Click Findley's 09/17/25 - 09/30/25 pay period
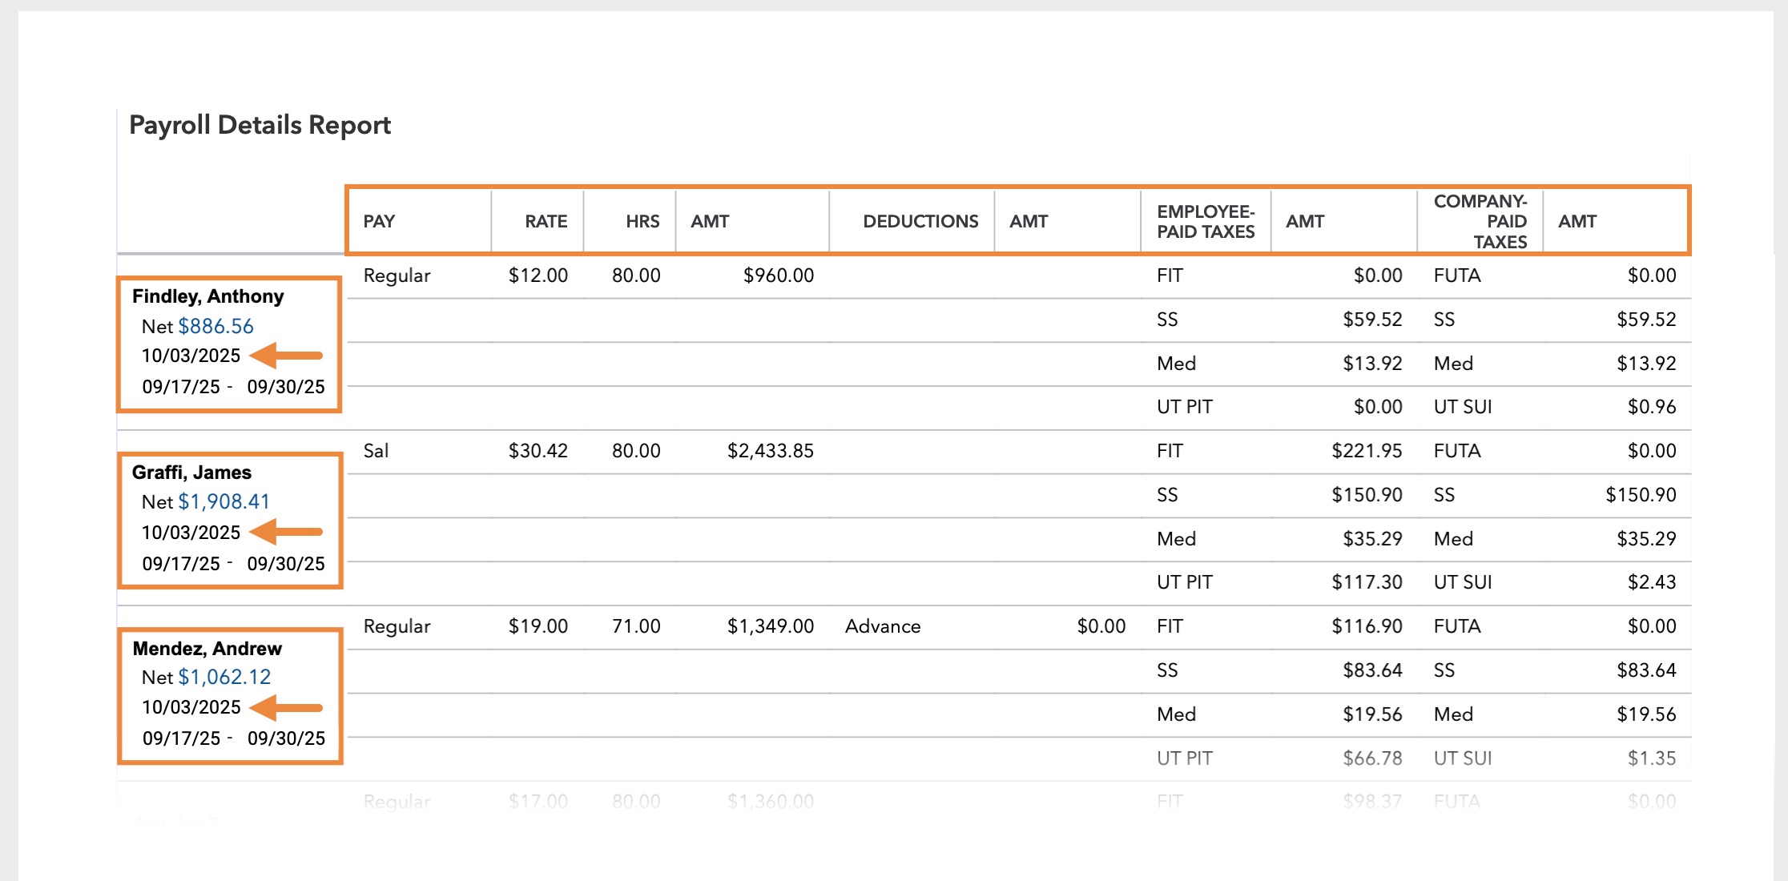The image size is (1788, 881). pos(233,387)
